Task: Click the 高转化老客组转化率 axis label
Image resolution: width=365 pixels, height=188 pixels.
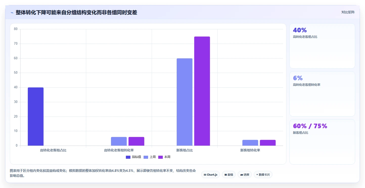Action: pyautogui.click(x=119, y=150)
